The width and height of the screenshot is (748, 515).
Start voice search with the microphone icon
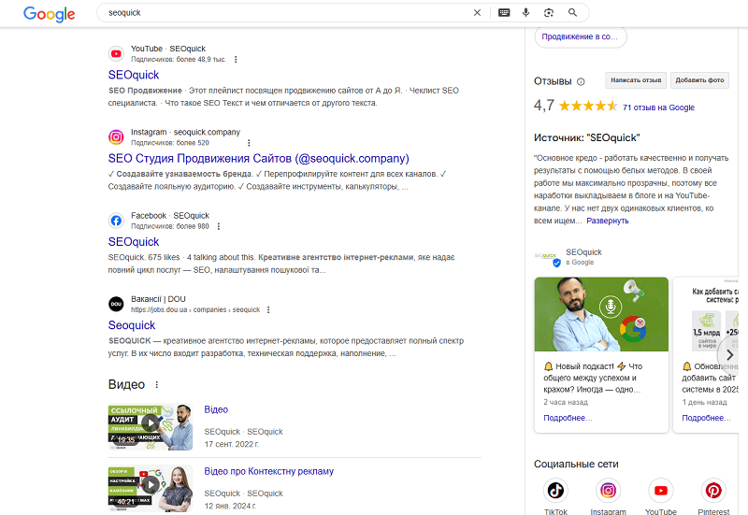point(525,13)
